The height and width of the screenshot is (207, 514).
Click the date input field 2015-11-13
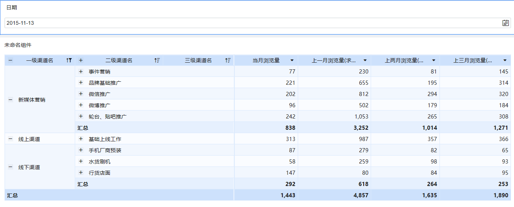click(x=257, y=23)
